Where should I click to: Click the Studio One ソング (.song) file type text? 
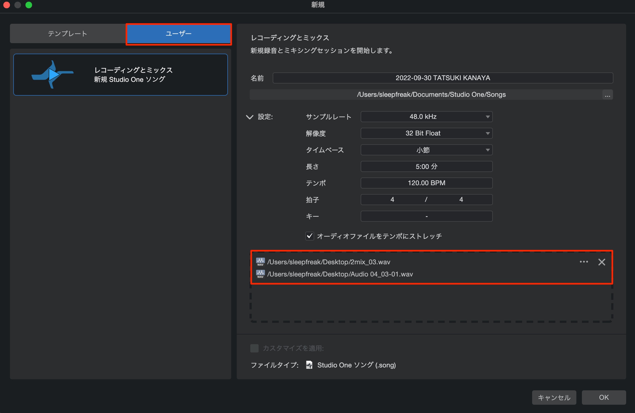click(356, 365)
